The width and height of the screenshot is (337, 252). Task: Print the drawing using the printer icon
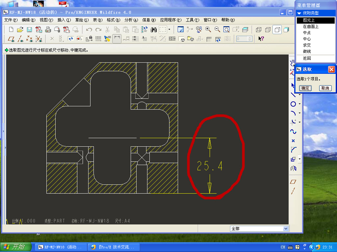click(x=48, y=30)
